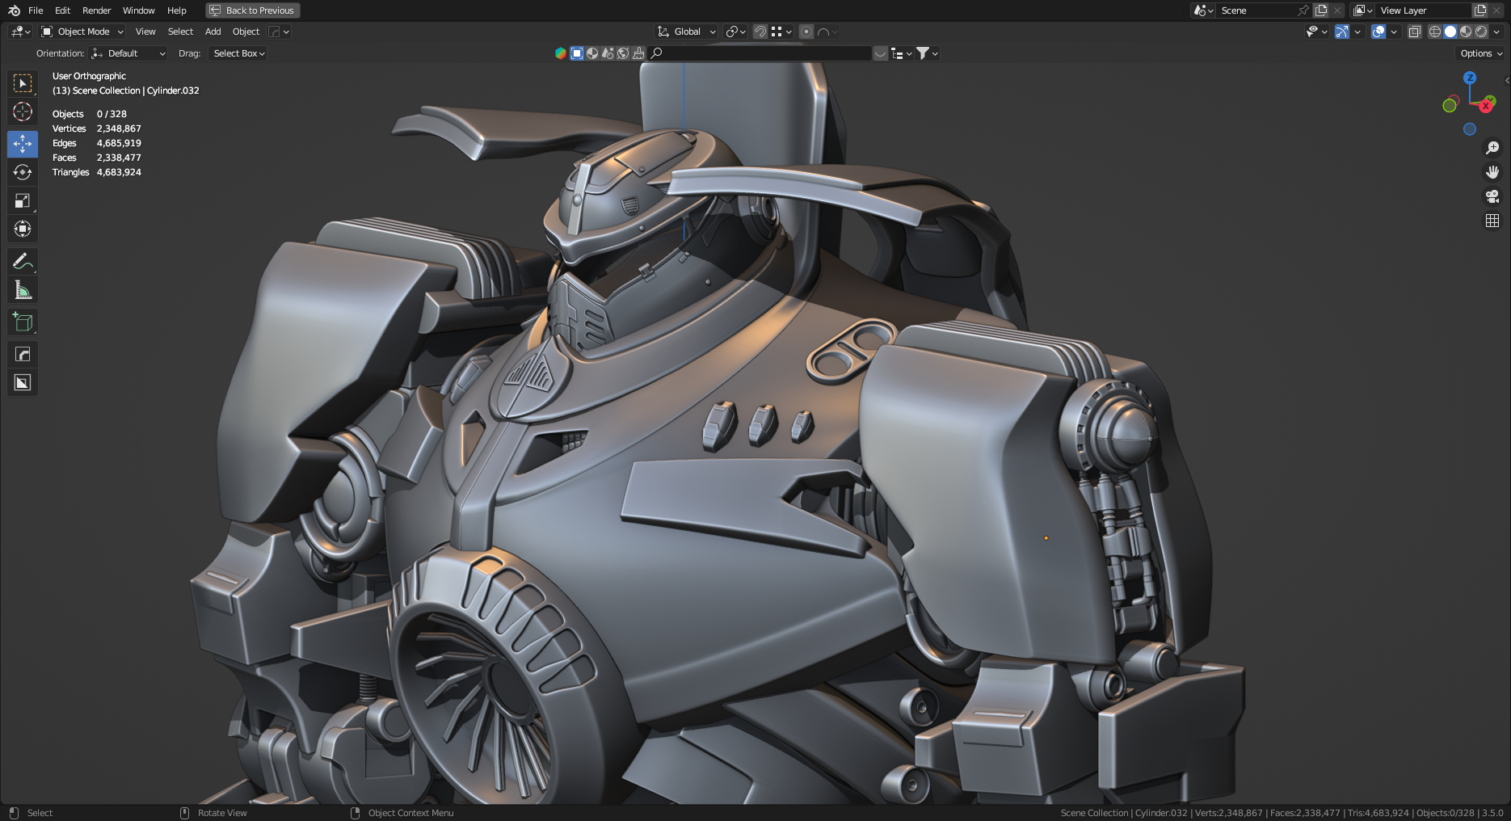Open the Help menu
This screenshot has width=1511, height=821.
pos(176,11)
